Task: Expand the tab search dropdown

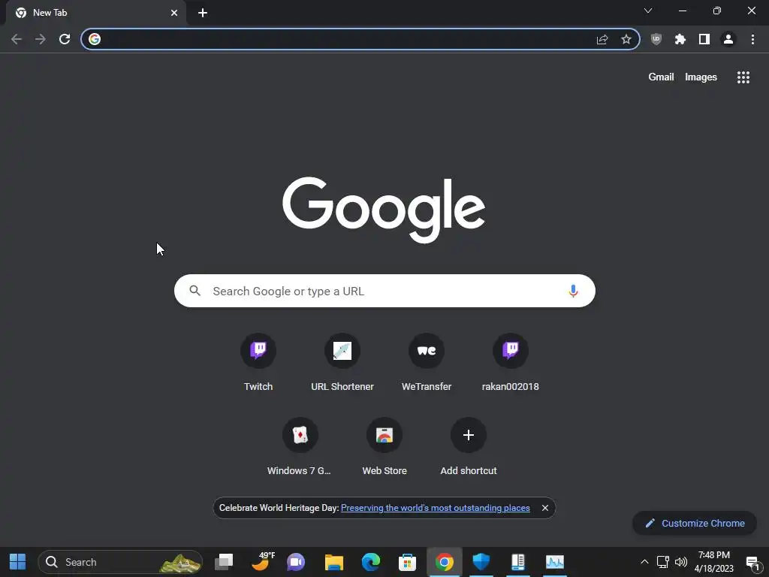Action: click(648, 11)
